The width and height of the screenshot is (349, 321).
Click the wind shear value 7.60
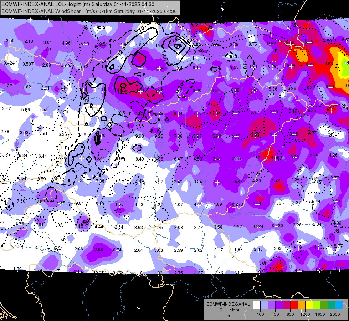pyautogui.click(x=21, y=201)
